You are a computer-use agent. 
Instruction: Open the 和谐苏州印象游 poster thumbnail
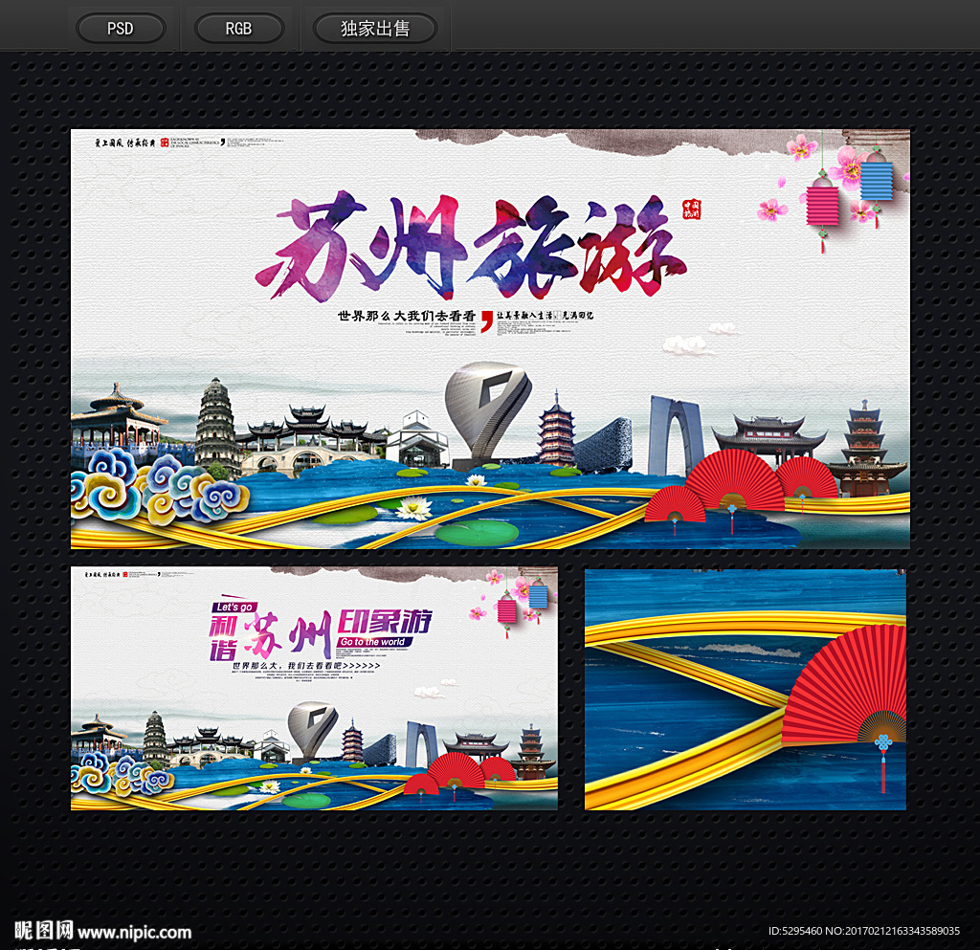tap(314, 688)
